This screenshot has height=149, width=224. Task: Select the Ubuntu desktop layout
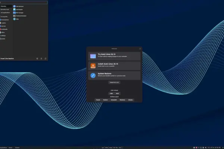130,100
